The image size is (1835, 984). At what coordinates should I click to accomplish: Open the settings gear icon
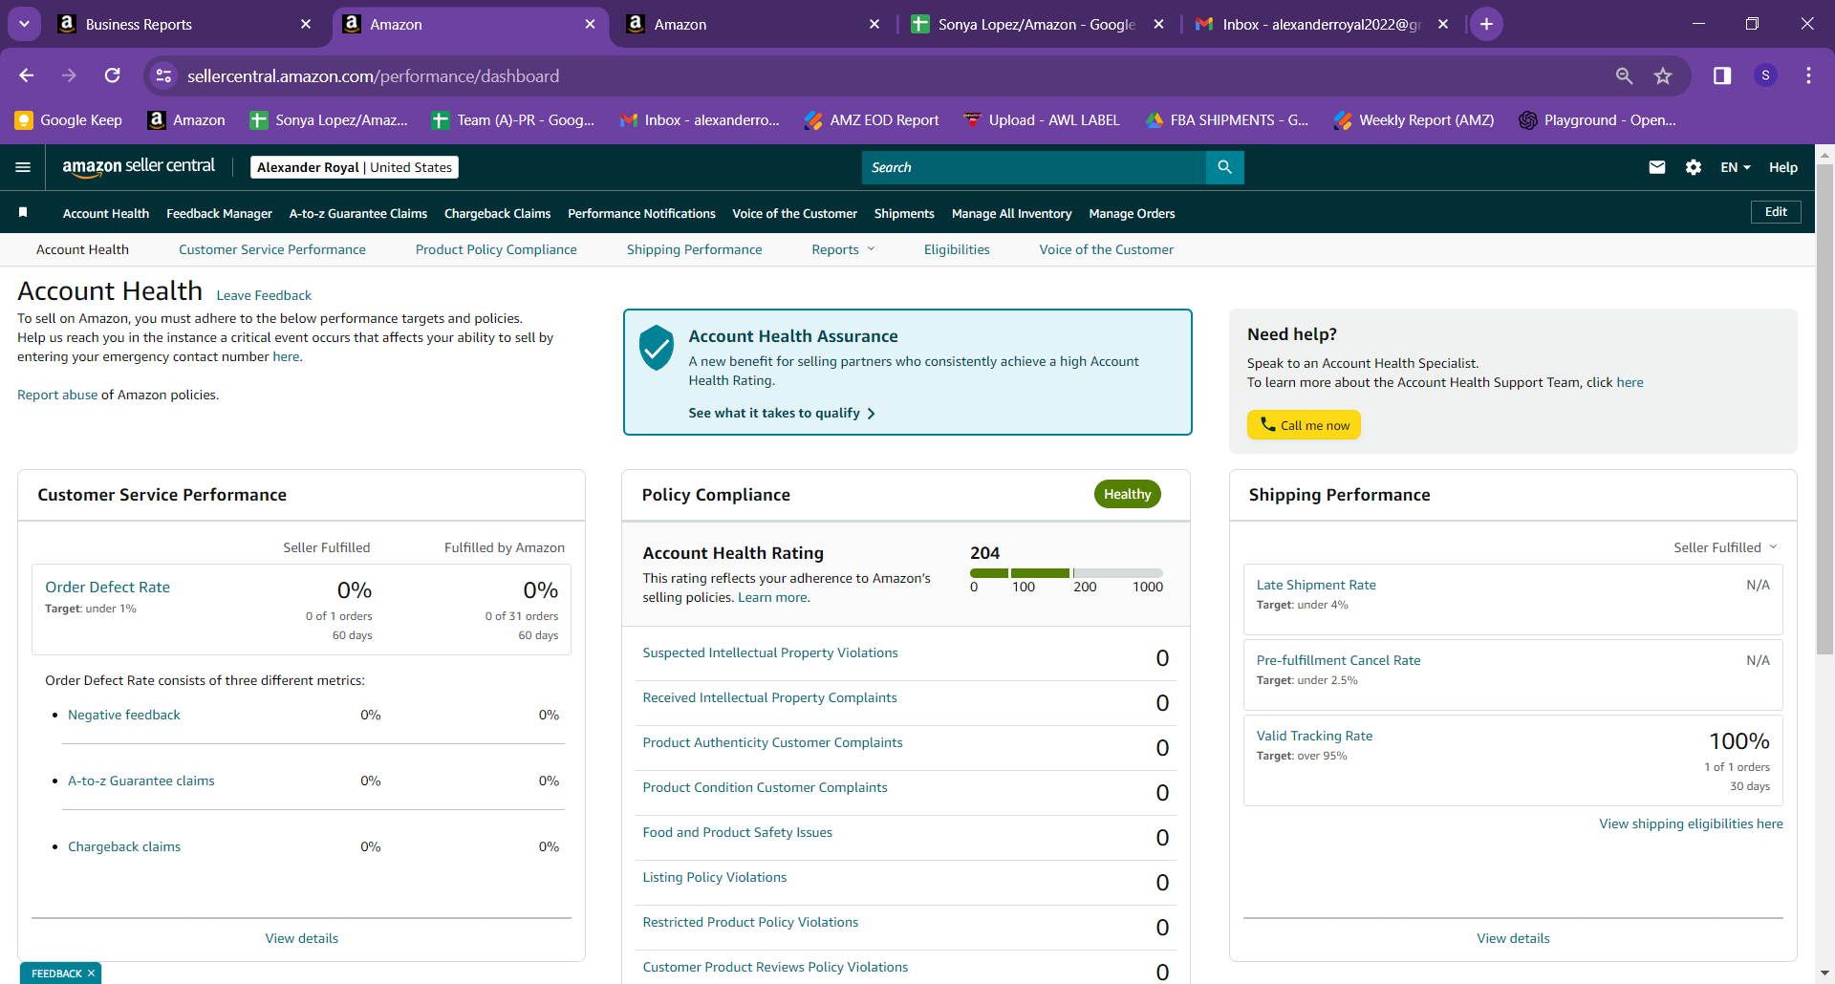pos(1694,167)
